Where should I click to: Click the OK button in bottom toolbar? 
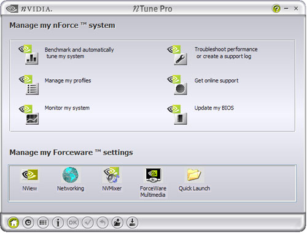pos(73,223)
